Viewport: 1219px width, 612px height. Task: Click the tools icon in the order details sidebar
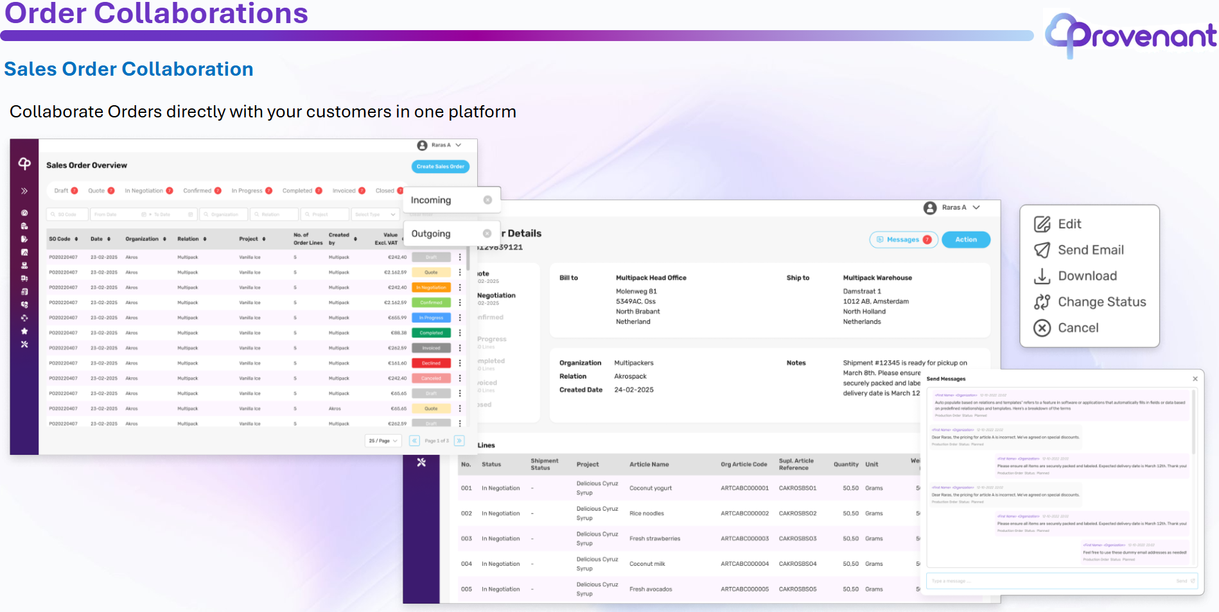coord(421,462)
